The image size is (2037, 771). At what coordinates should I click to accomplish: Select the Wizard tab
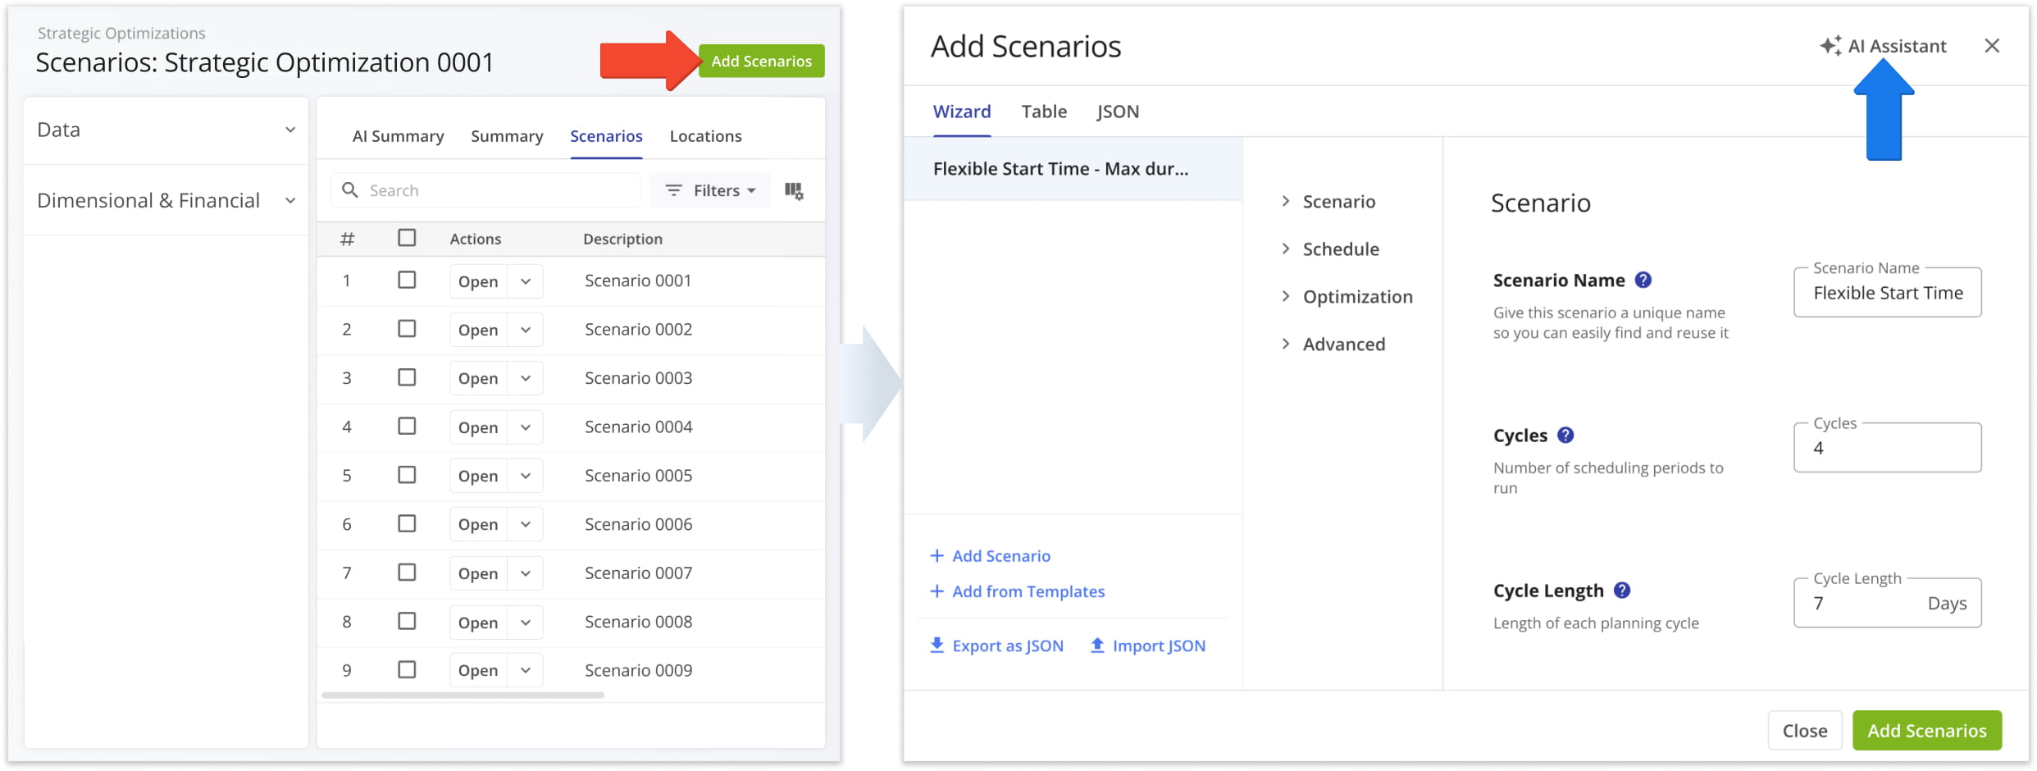coord(962,112)
